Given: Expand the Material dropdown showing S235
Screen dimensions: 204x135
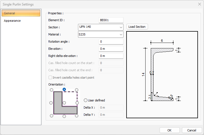Looking at the screenshot, I should (101, 34).
